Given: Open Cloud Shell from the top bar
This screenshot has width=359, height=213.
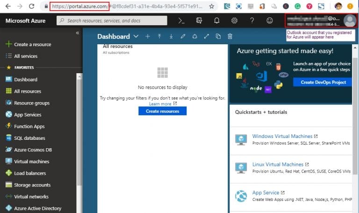Looking at the screenshot, I should point(181,21).
